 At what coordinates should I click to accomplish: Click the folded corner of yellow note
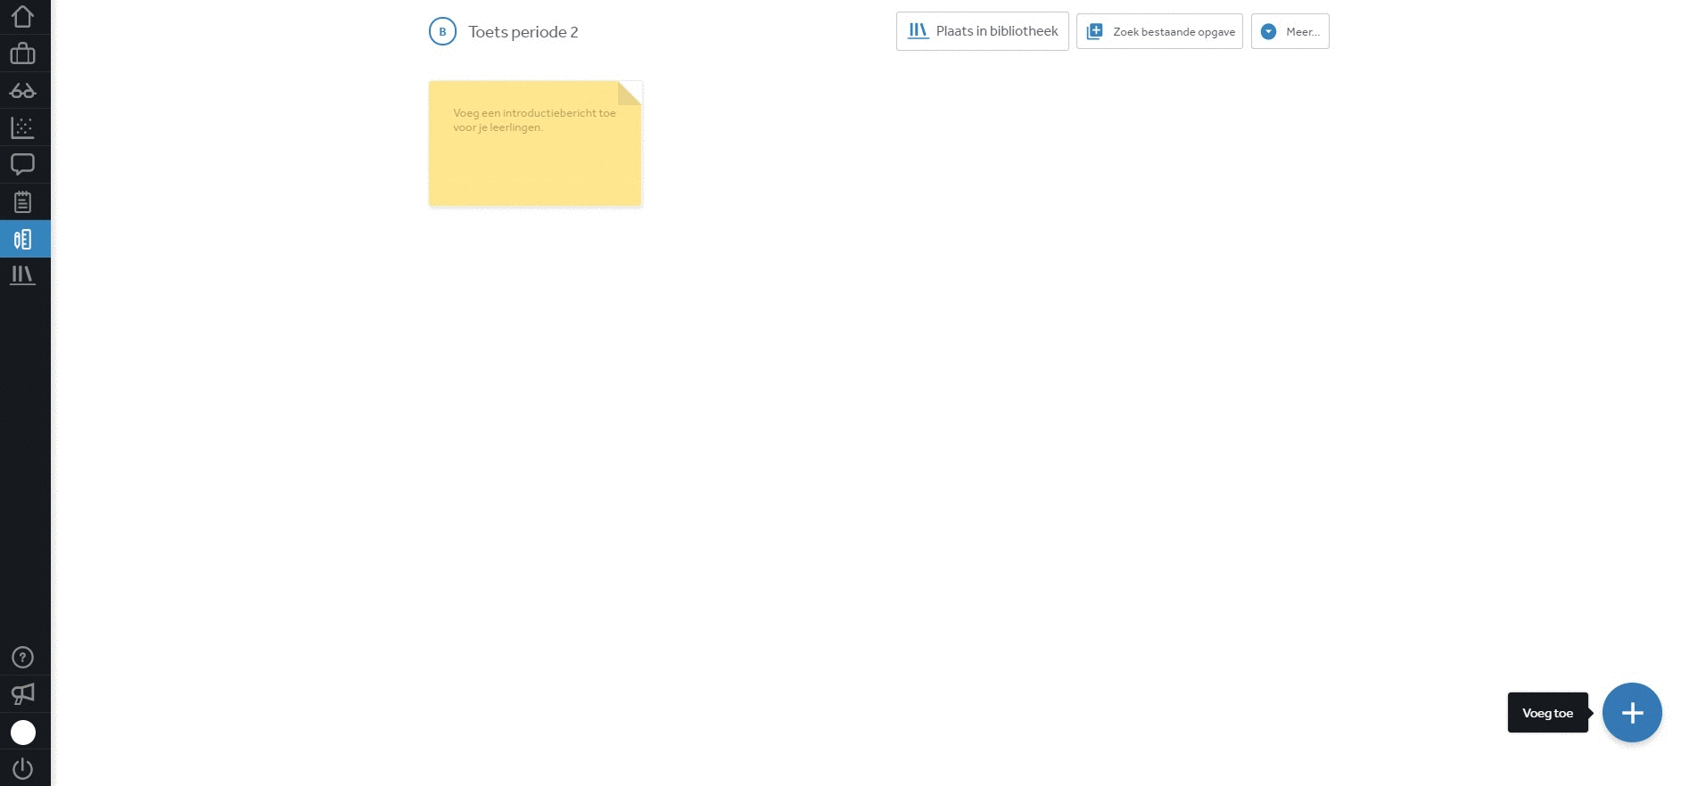[630, 94]
